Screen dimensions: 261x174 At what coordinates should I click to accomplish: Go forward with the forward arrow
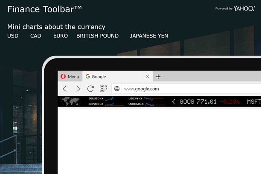tap(78, 89)
